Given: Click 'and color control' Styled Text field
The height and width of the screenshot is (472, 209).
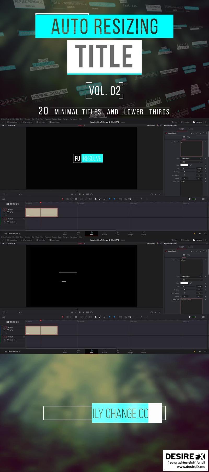Looking at the screenshot, I should (x=191, y=306).
